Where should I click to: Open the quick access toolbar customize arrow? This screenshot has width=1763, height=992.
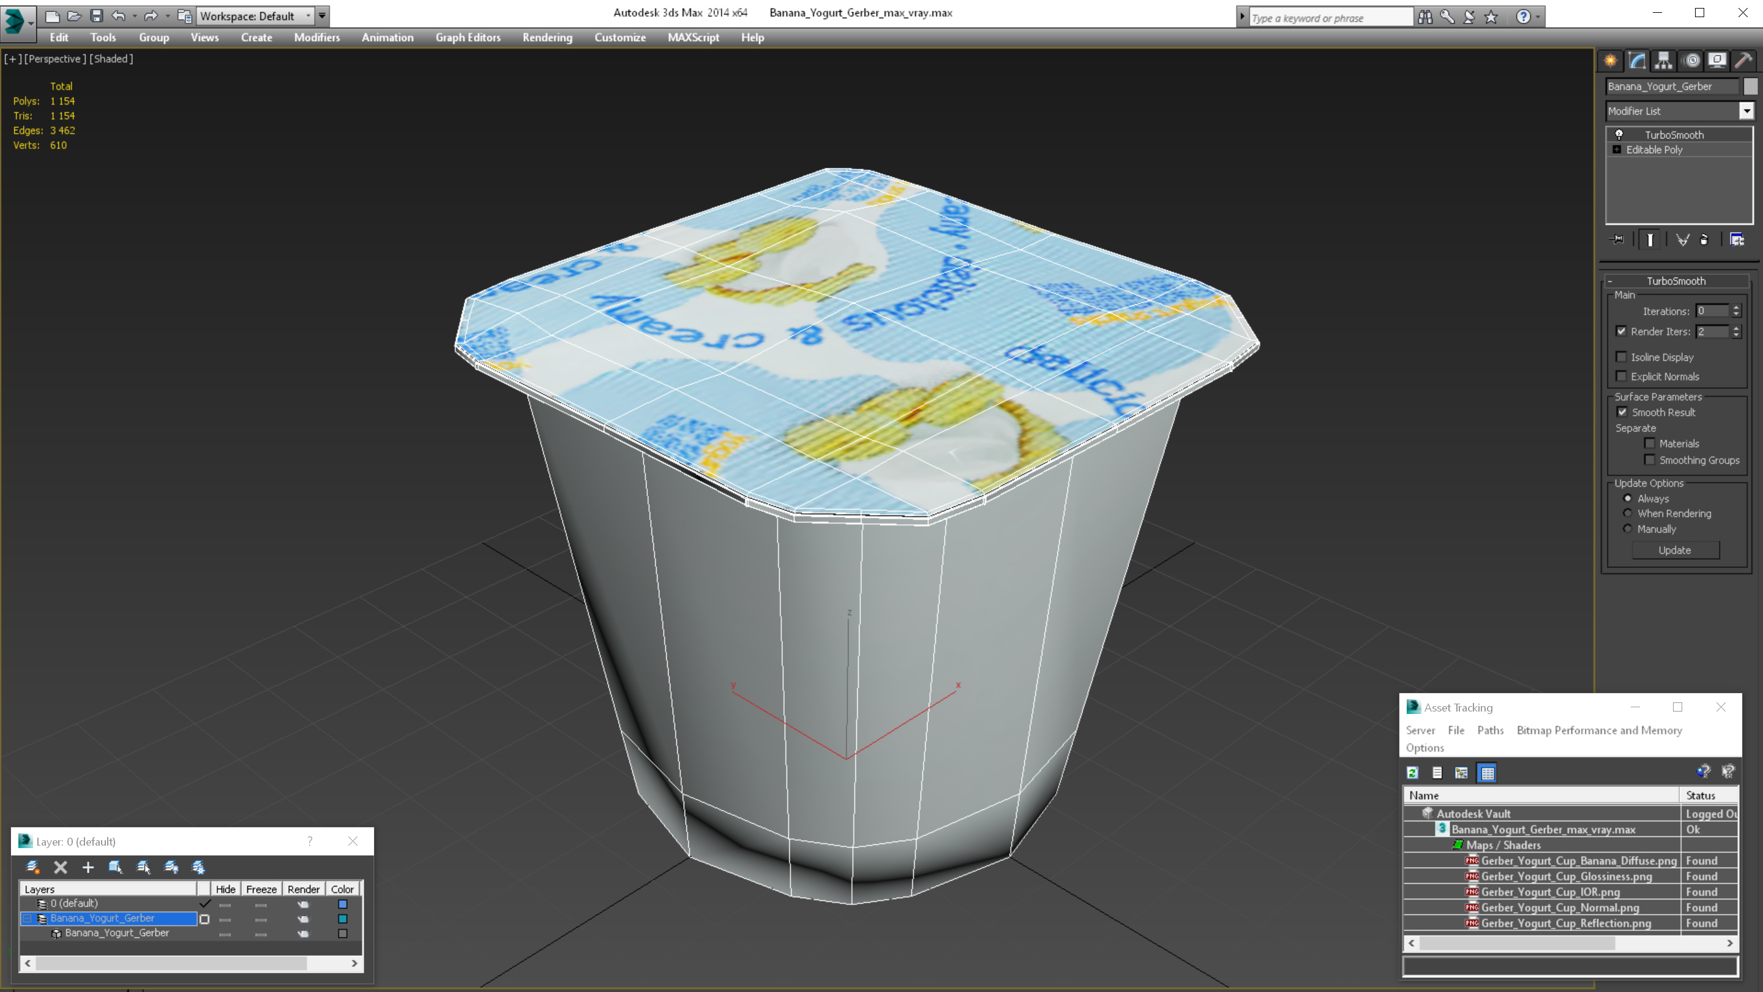coord(323,16)
